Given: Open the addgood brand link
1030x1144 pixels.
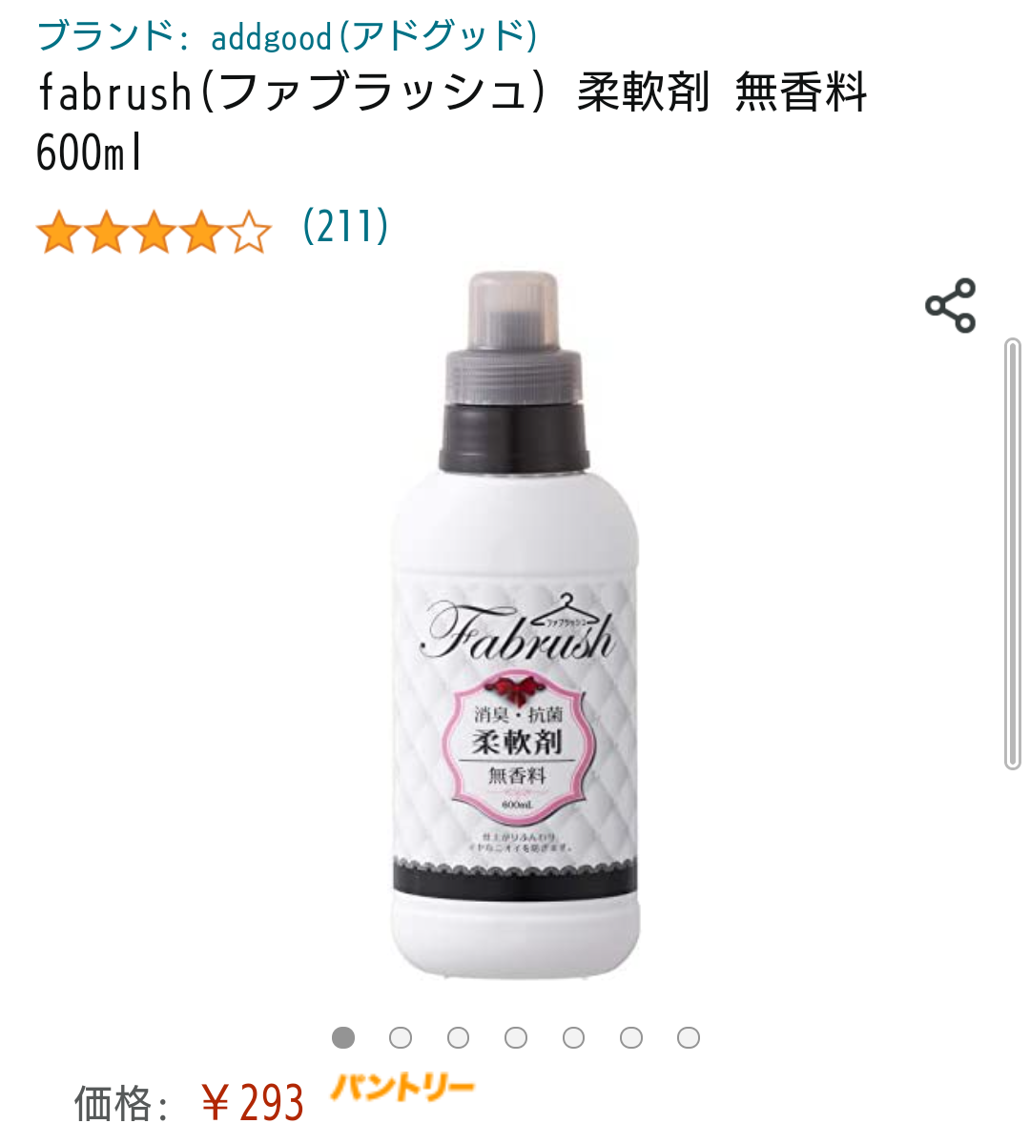Looking at the screenshot, I should click(287, 36).
